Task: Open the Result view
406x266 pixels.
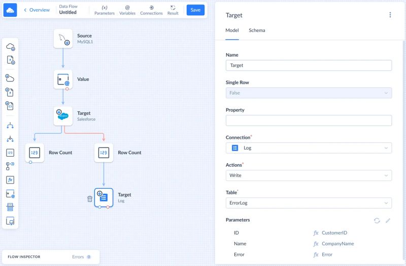Action: (173, 10)
